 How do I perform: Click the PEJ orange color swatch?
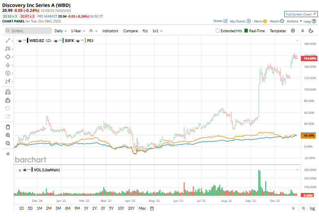pyautogui.click(x=85, y=41)
